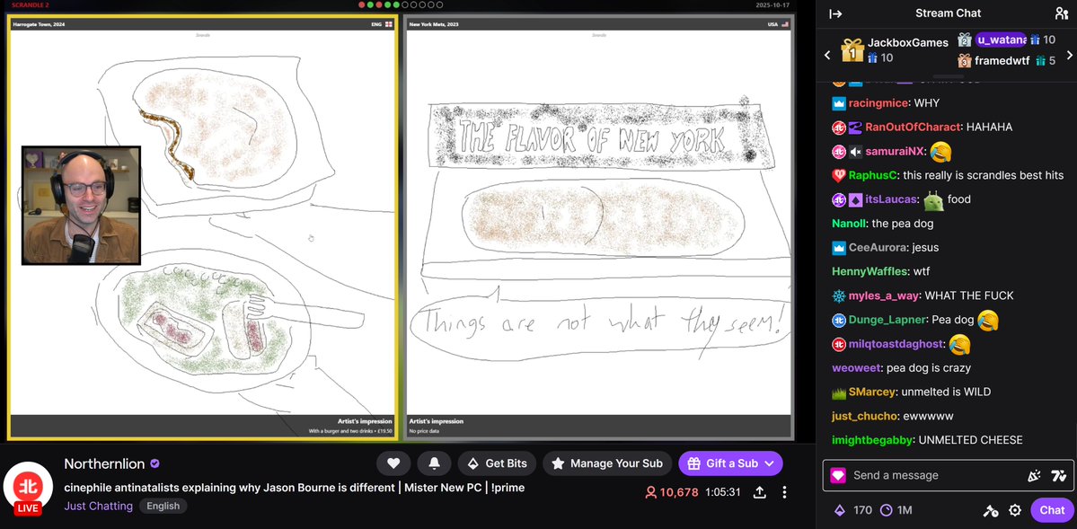Click the New York Mets drawing panel
The image size is (1077, 529).
click(x=599, y=227)
